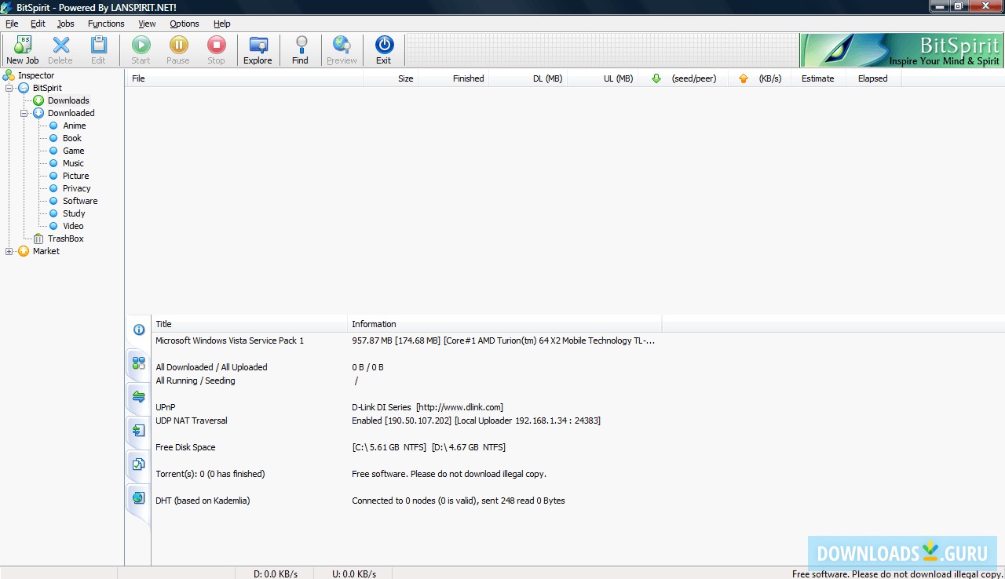The height and width of the screenshot is (579, 1005).
Task: Expand the Market tree node
Action: tap(9, 251)
